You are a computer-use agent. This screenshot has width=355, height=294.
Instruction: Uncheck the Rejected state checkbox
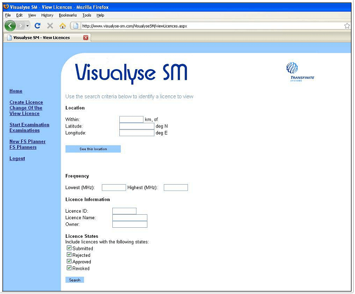point(69,255)
